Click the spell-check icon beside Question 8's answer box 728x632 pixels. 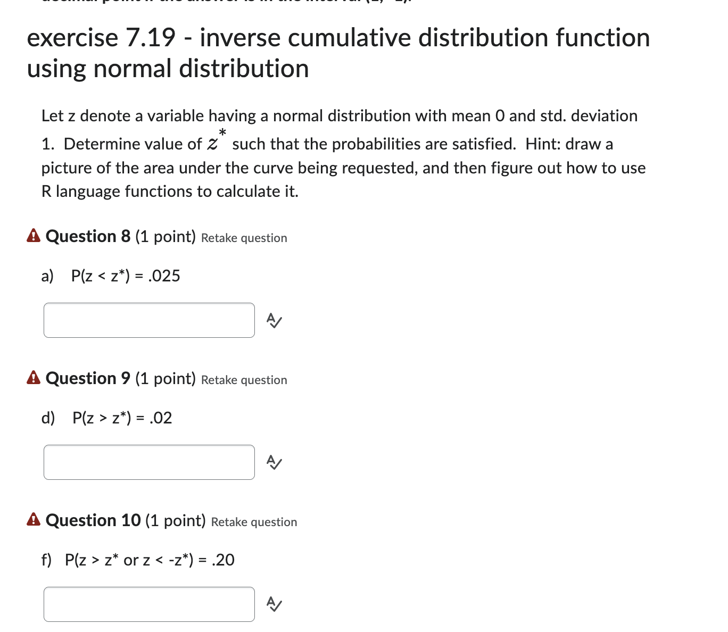273,320
